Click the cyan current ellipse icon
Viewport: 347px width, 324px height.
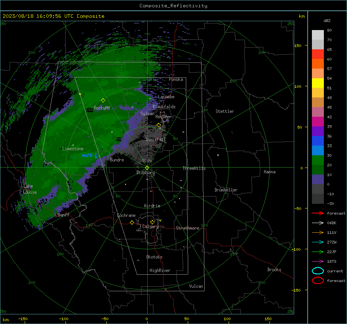click(318, 271)
